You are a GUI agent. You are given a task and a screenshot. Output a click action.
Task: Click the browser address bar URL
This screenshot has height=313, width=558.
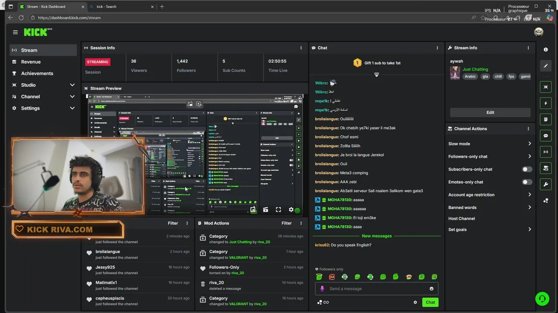[69, 18]
